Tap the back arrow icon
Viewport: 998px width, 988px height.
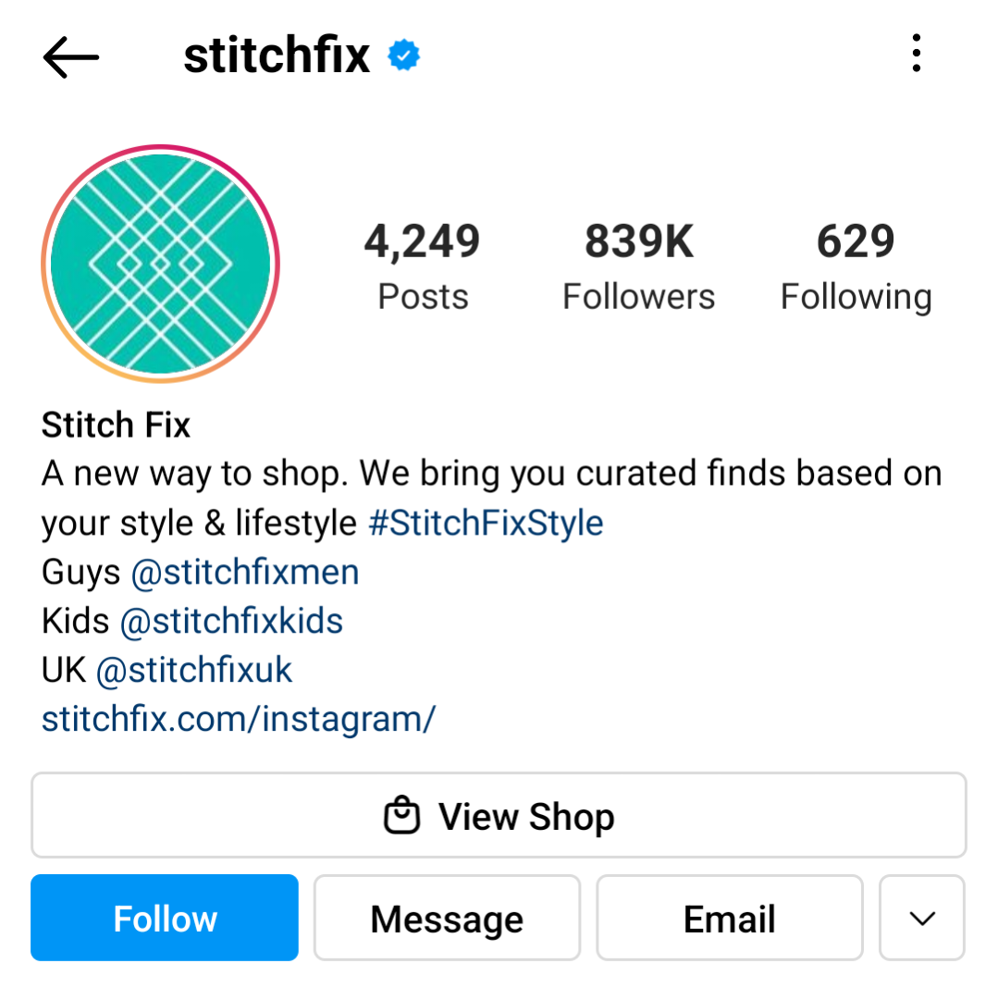pos(70,57)
